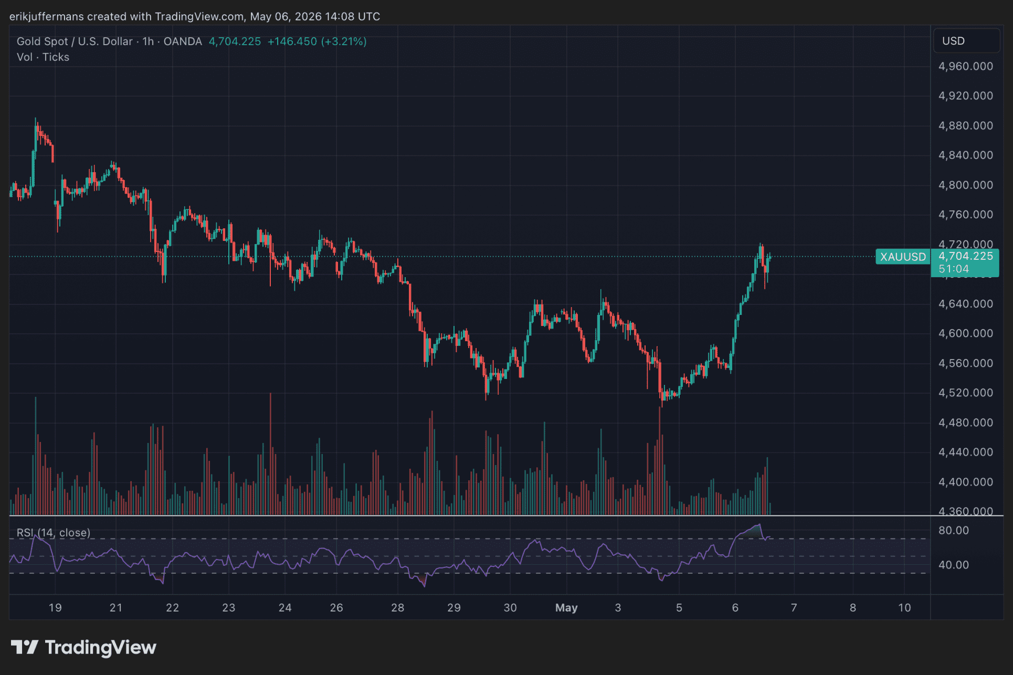The width and height of the screenshot is (1013, 675).
Task: Click the 23 date label on time axis
Action: pos(228,608)
